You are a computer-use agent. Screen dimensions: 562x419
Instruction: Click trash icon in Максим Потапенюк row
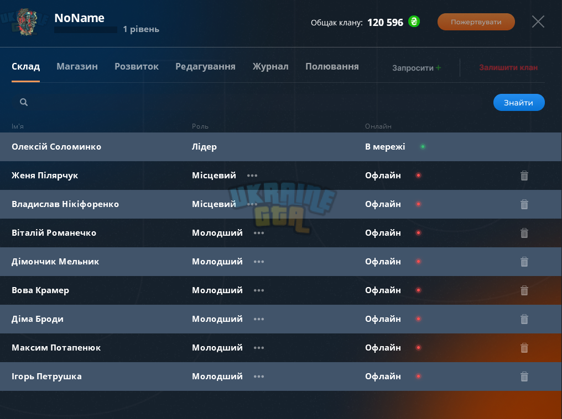click(524, 347)
